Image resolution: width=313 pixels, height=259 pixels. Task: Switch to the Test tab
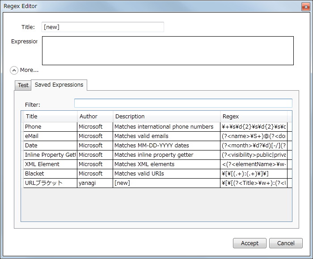(x=23, y=85)
